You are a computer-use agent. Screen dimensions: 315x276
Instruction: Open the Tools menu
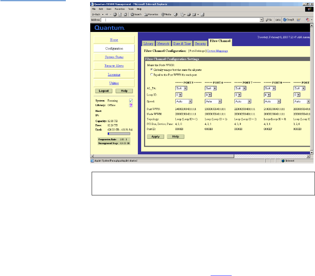(131, 9)
